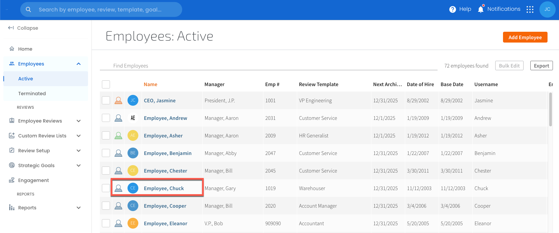Expand the Employee Reviews section
559x233 pixels.
point(79,121)
